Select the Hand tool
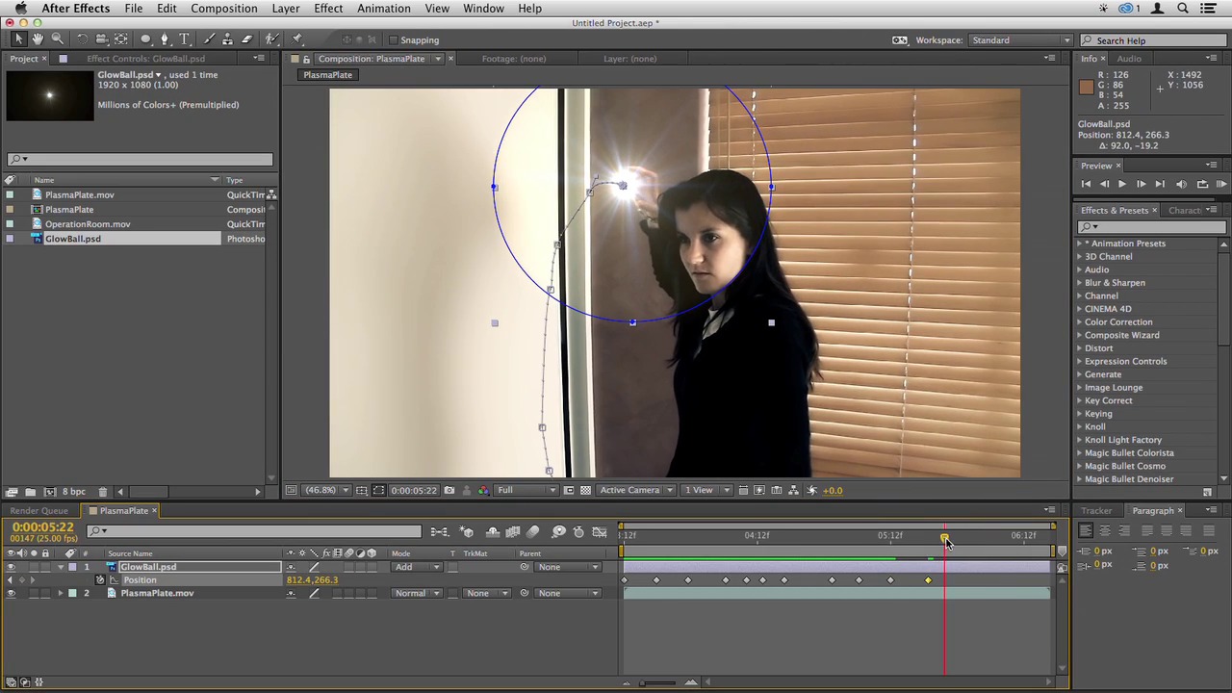Image resolution: width=1232 pixels, height=693 pixels. click(38, 39)
